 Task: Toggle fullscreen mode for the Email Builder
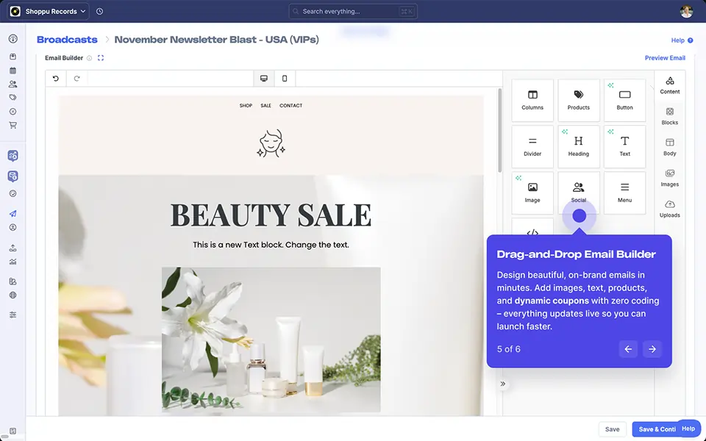coord(101,57)
